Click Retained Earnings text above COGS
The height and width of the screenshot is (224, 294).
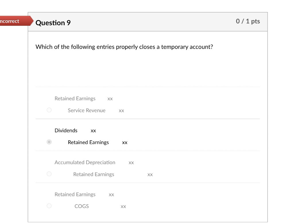pos(75,194)
